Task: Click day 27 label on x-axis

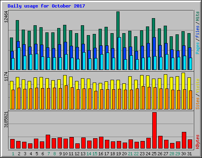Action: tap(166, 154)
